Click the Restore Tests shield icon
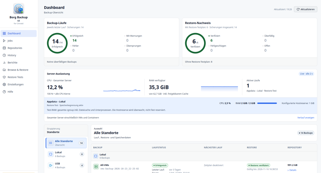This screenshot has height=173, width=321. [4, 77]
